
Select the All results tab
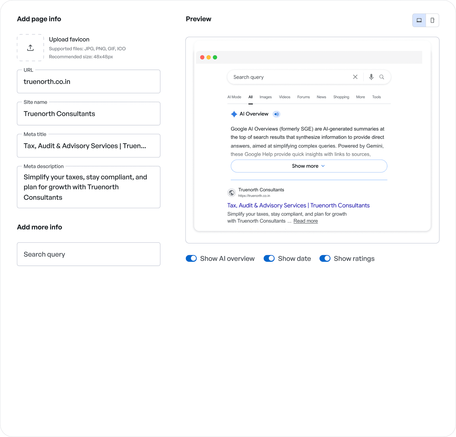251,97
